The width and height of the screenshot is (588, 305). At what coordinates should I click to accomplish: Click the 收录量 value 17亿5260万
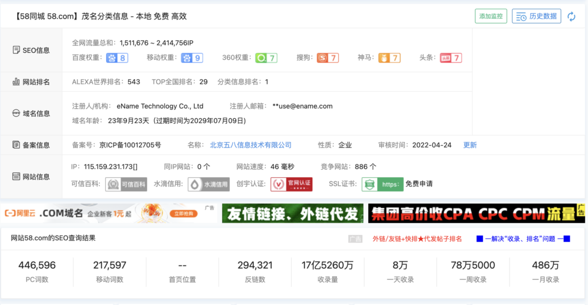pos(327,265)
